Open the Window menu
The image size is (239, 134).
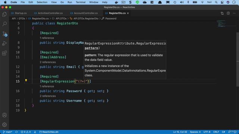point(94,2)
